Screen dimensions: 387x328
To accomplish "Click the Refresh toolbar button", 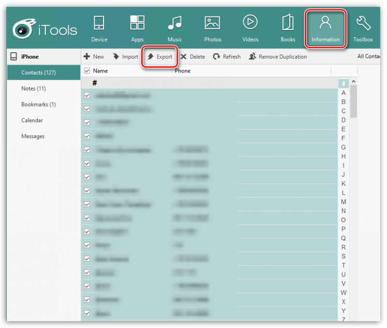I will 227,57.
